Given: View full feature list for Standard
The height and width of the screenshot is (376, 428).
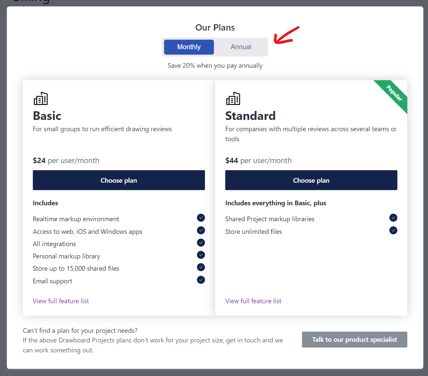Looking at the screenshot, I should [253, 301].
